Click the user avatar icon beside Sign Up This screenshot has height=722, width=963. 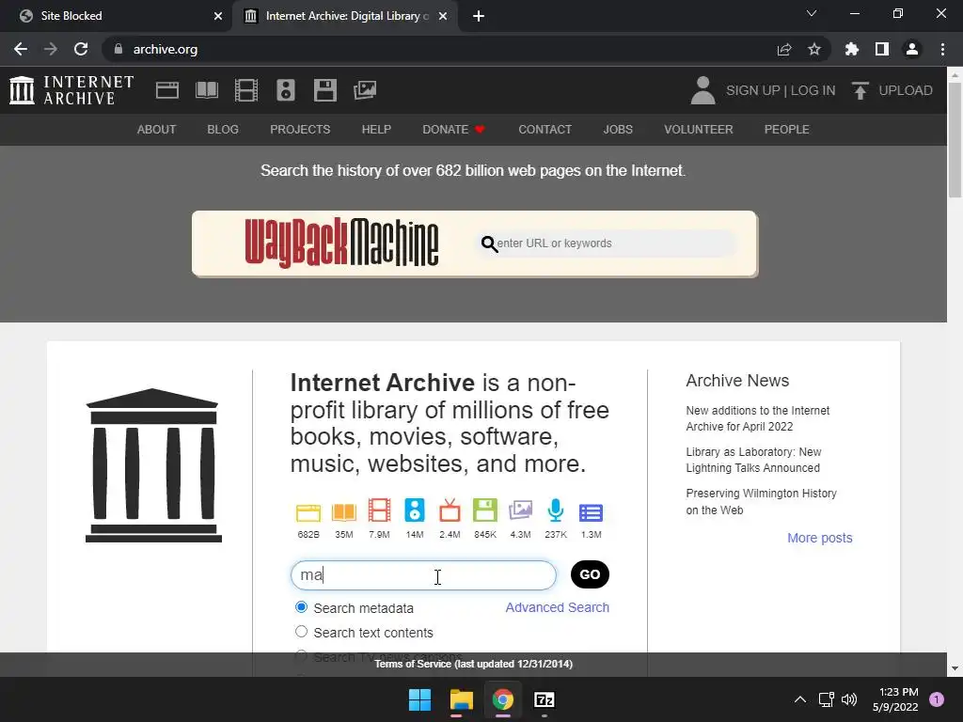[x=703, y=90]
